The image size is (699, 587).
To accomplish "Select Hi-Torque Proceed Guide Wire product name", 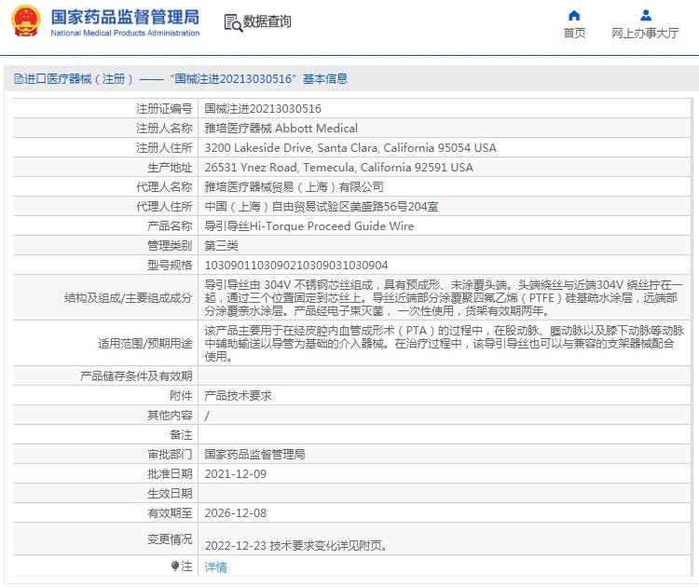I will point(308,226).
